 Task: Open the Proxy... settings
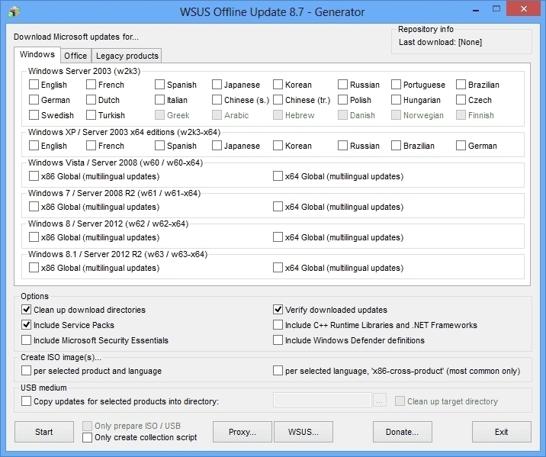242,432
